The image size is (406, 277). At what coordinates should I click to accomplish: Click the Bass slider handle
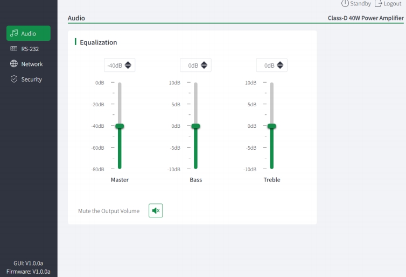196,126
